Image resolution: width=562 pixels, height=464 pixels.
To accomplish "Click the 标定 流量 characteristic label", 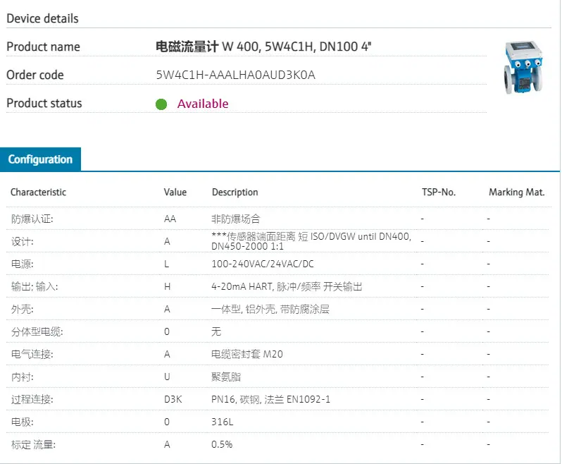I will 33,445.
